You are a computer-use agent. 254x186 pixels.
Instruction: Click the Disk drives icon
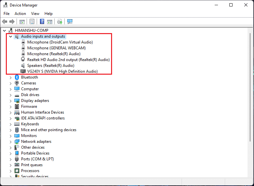[17, 95]
